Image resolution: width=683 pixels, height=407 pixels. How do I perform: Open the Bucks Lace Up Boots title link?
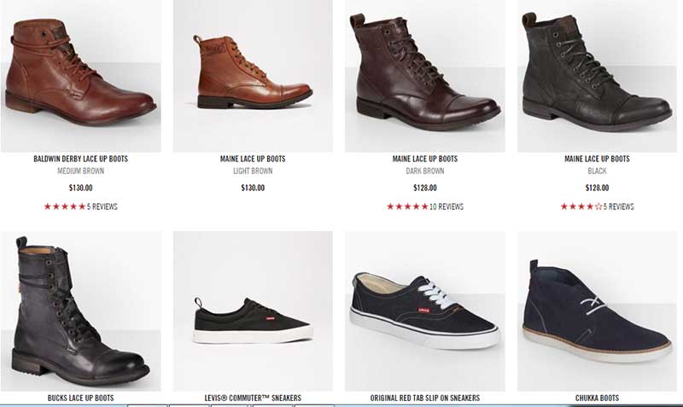81,398
